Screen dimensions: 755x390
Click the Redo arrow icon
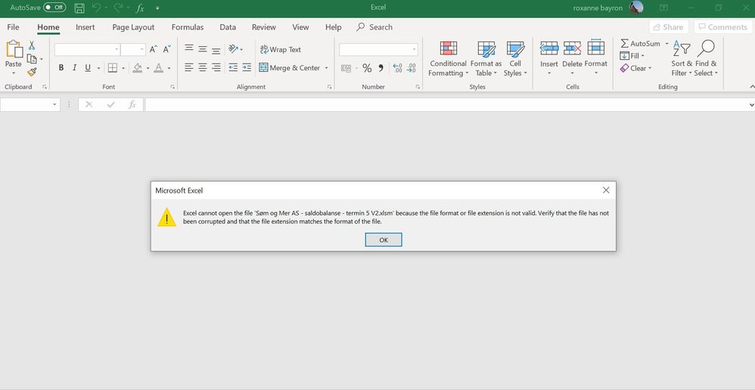[x=118, y=8]
